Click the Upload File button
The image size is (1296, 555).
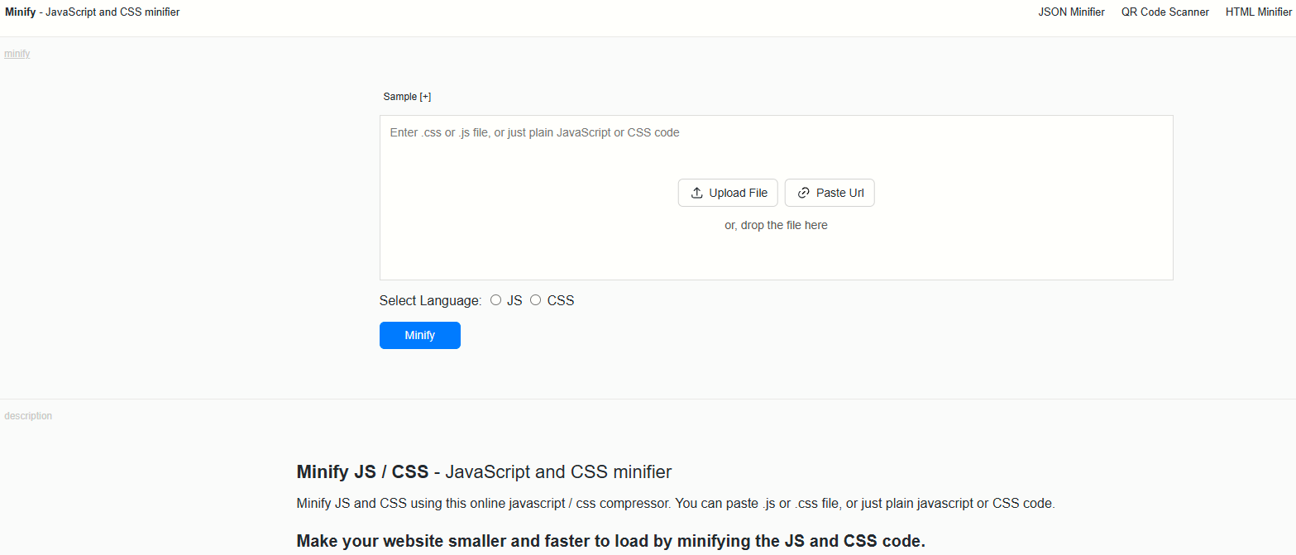click(x=728, y=192)
